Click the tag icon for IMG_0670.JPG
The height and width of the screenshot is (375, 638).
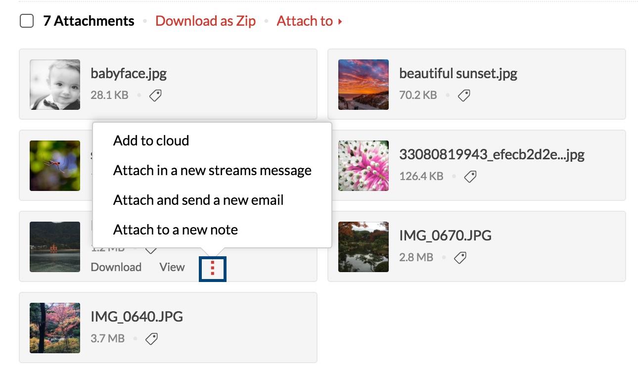coord(460,257)
